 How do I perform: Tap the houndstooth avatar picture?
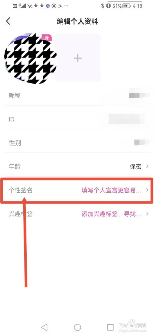tap(30, 58)
